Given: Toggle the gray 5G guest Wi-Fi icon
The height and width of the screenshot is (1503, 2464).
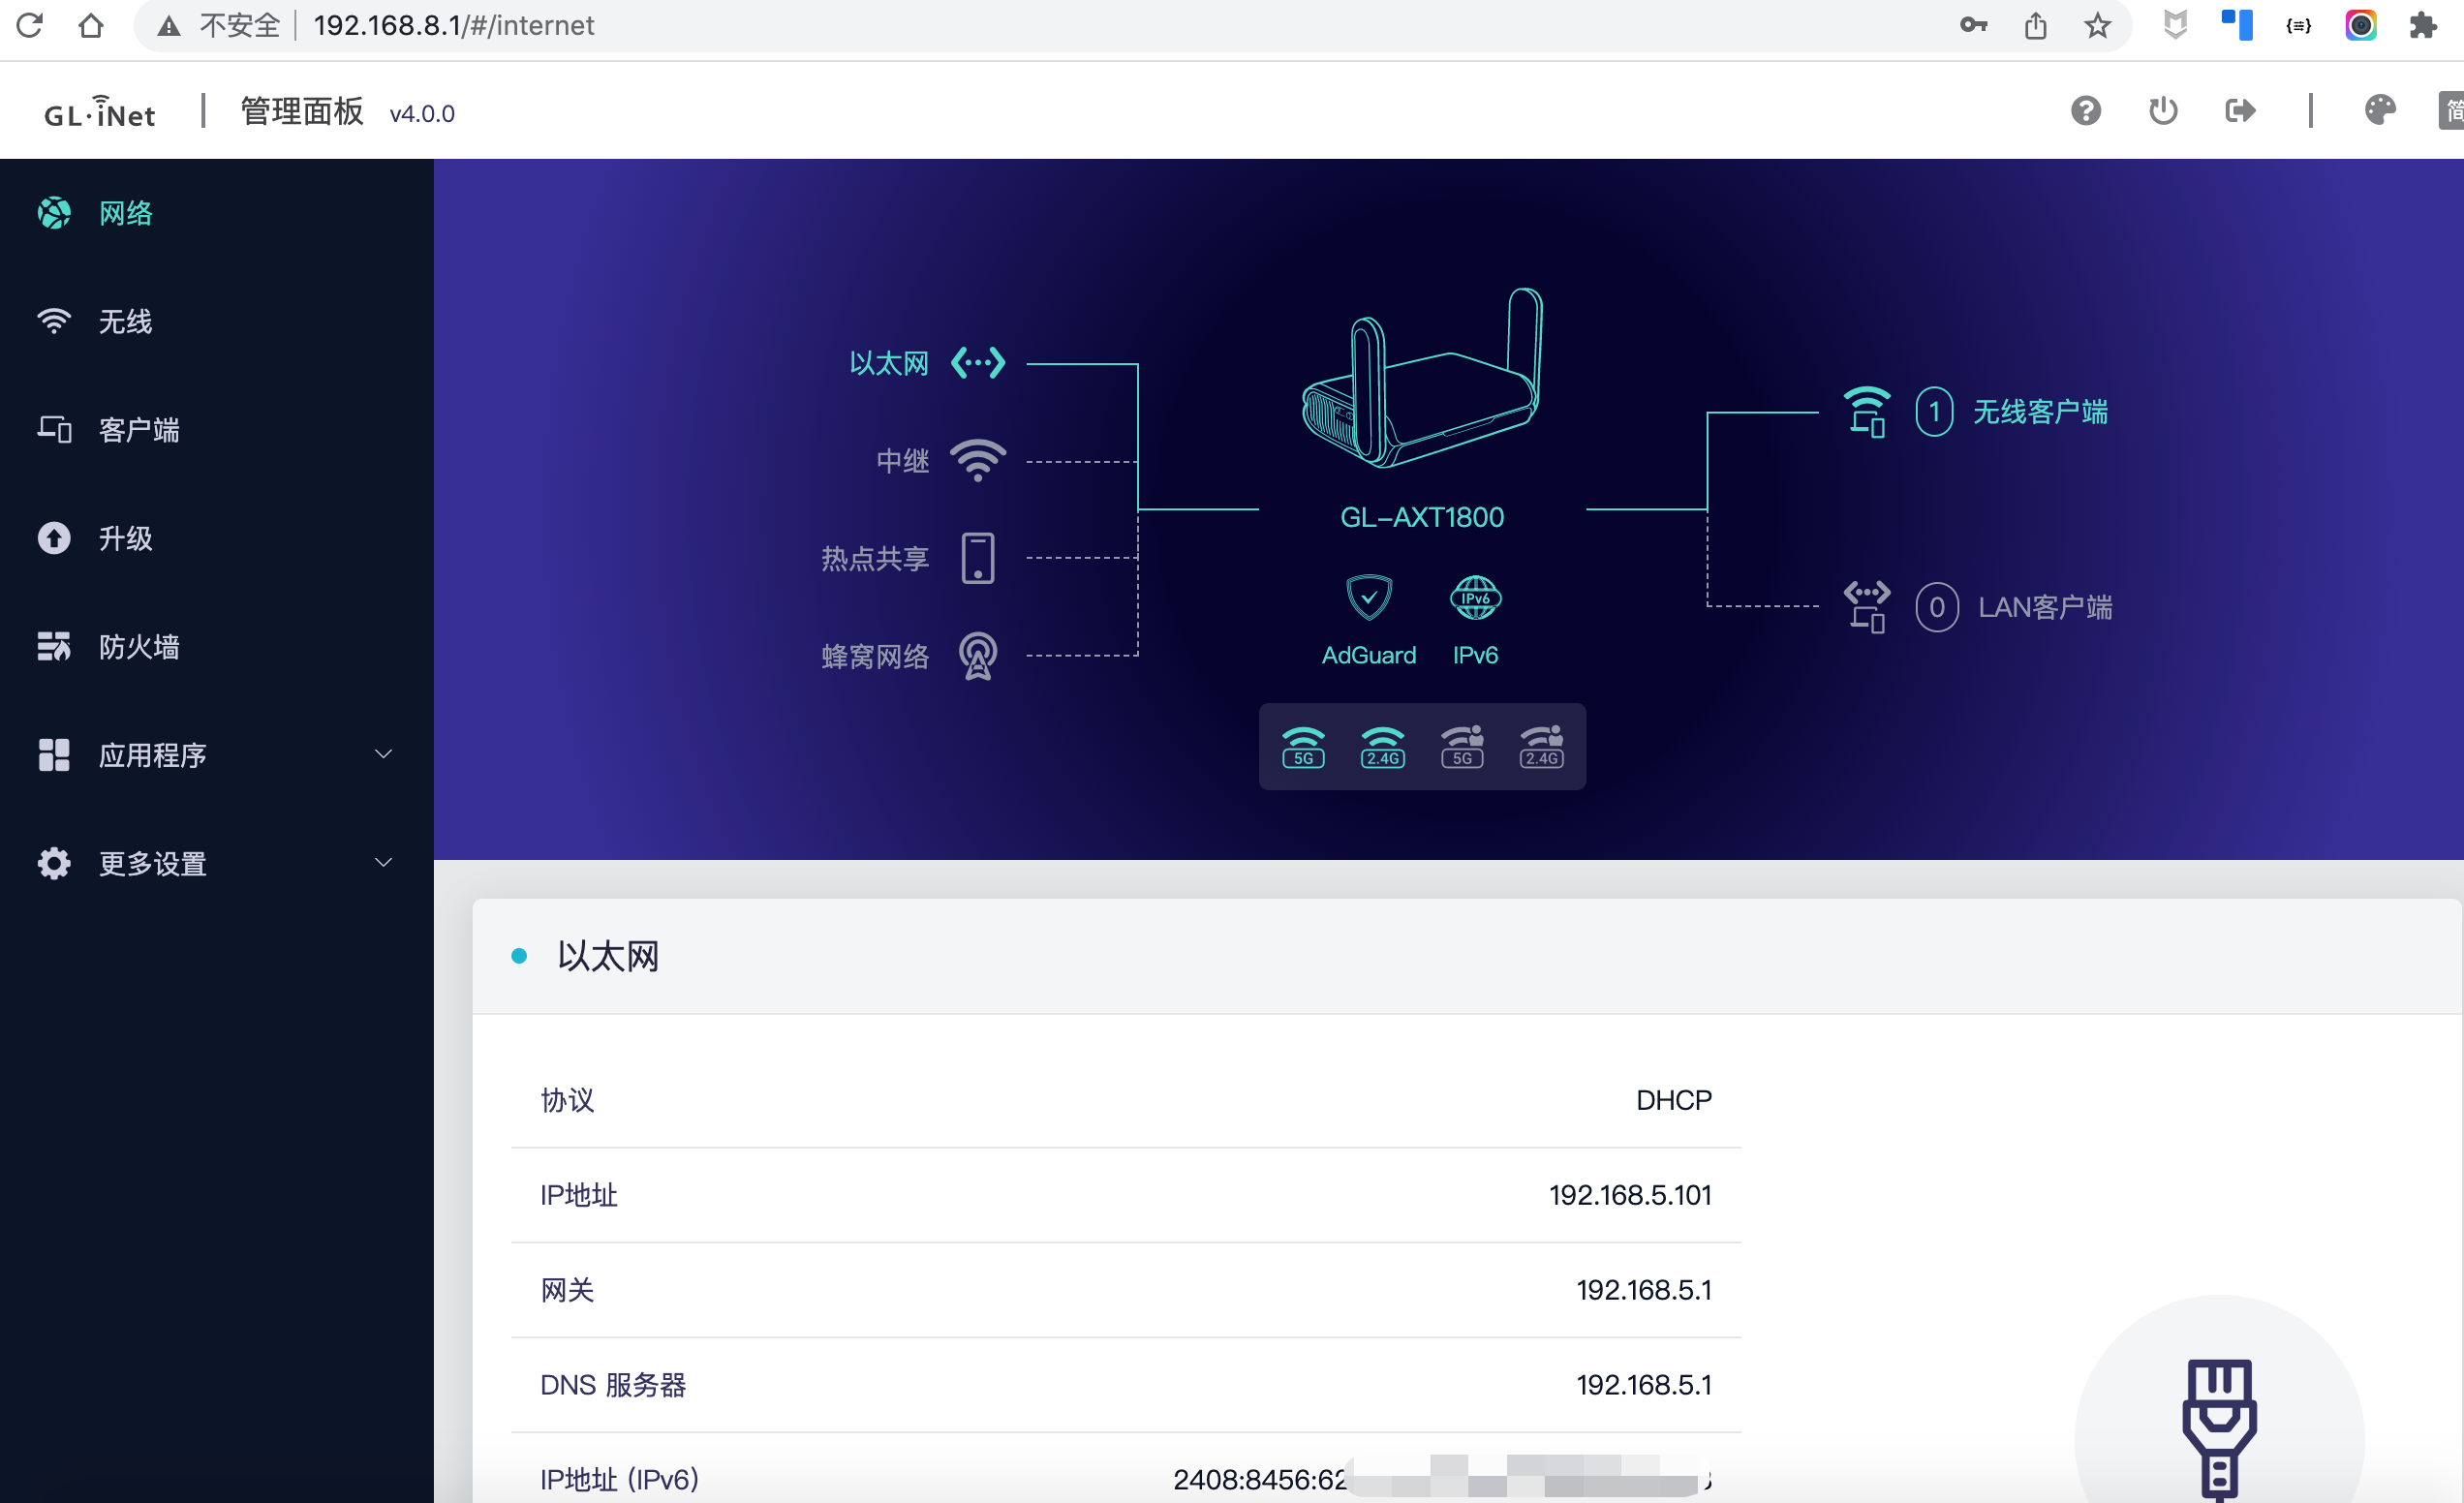Looking at the screenshot, I should [1462, 747].
